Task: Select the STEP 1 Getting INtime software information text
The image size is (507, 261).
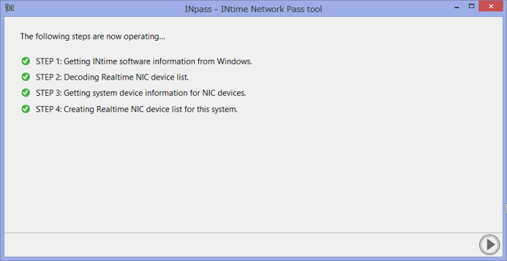Action: (144, 61)
